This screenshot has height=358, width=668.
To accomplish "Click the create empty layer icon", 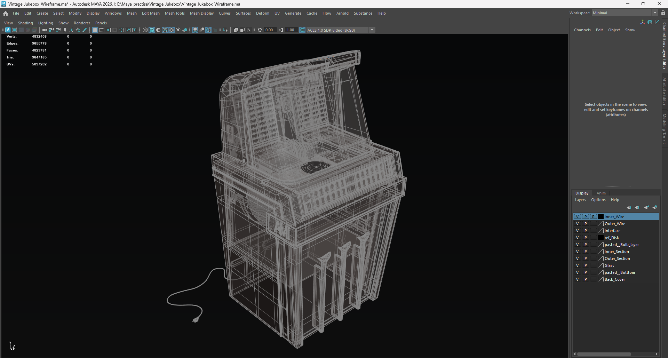I will pyautogui.click(x=647, y=207).
